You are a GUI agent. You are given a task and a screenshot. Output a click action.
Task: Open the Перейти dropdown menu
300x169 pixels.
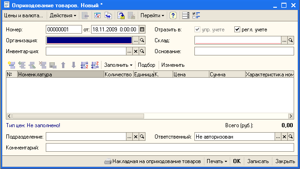click(152, 15)
